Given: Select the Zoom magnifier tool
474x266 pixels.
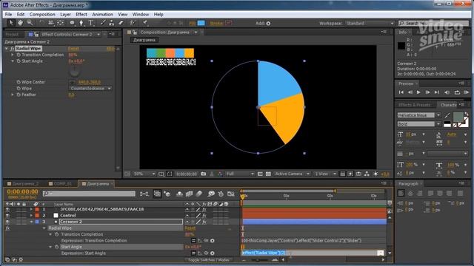Looking at the screenshot, I should pyautogui.click(x=30, y=23).
